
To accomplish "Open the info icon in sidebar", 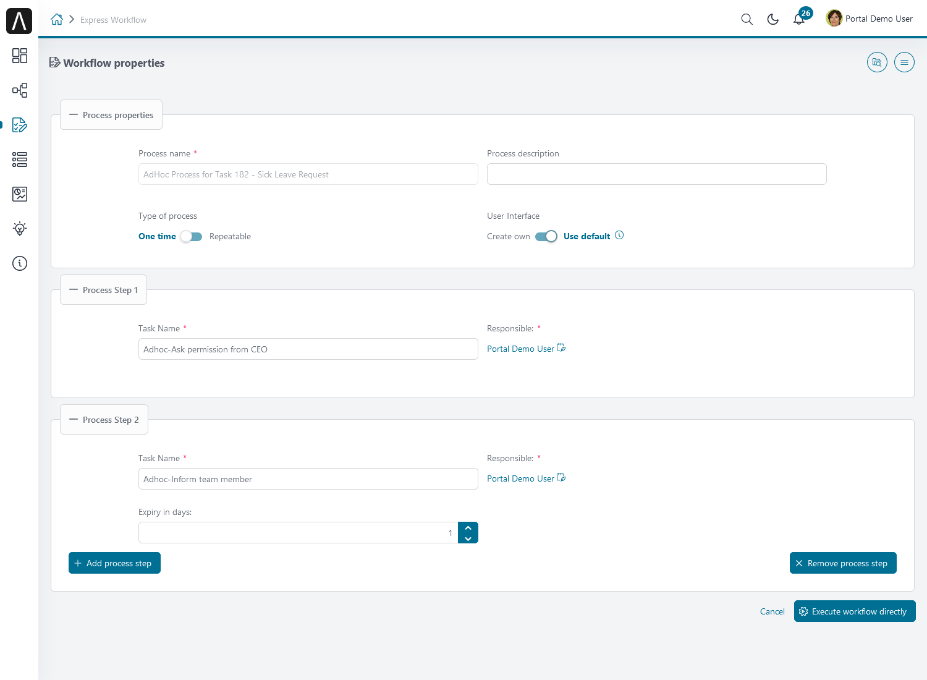I will pyautogui.click(x=20, y=263).
